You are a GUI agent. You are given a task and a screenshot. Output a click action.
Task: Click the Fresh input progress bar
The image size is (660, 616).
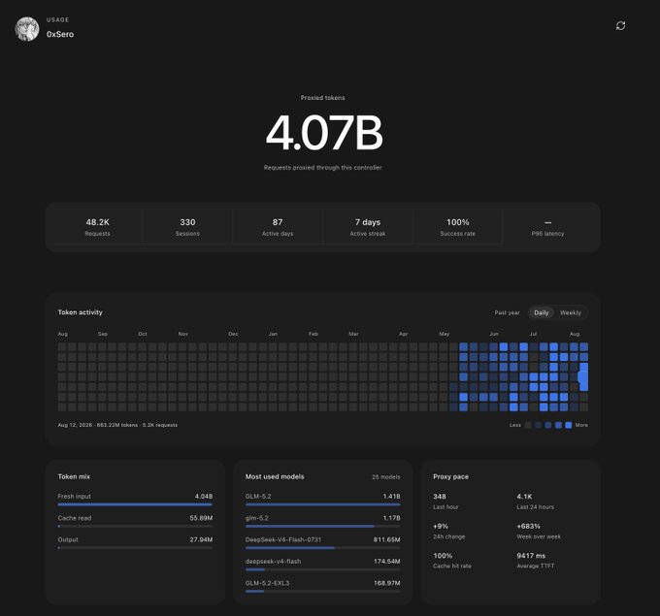coord(135,504)
